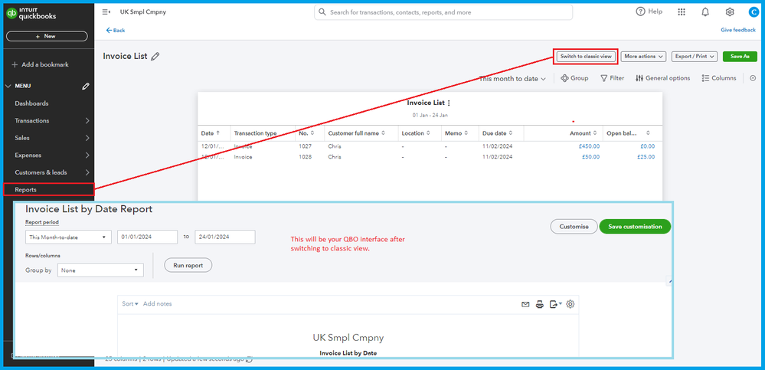The height and width of the screenshot is (370, 765).
Task: Open the £0.00 open balance
Action: (647, 146)
